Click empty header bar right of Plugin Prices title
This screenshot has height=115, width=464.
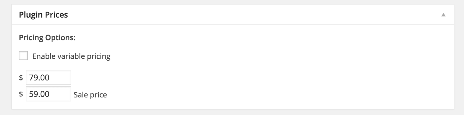click(x=228, y=15)
